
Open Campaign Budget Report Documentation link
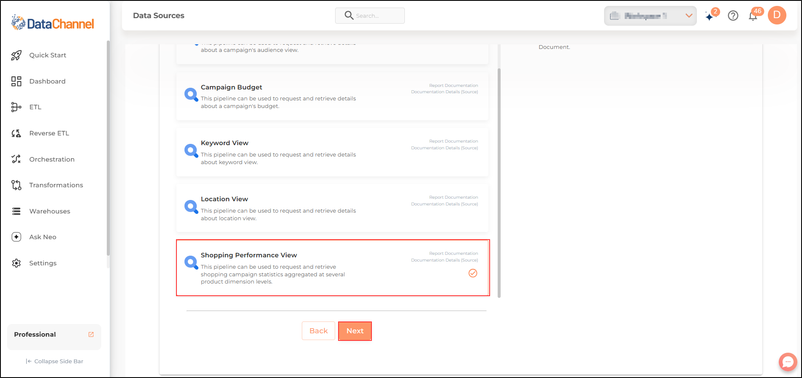tap(454, 86)
